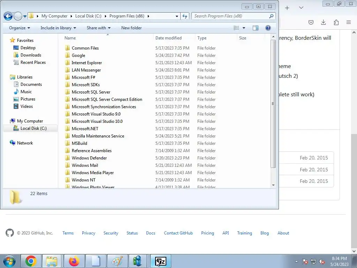Open Explorer help question mark icon

point(268,28)
